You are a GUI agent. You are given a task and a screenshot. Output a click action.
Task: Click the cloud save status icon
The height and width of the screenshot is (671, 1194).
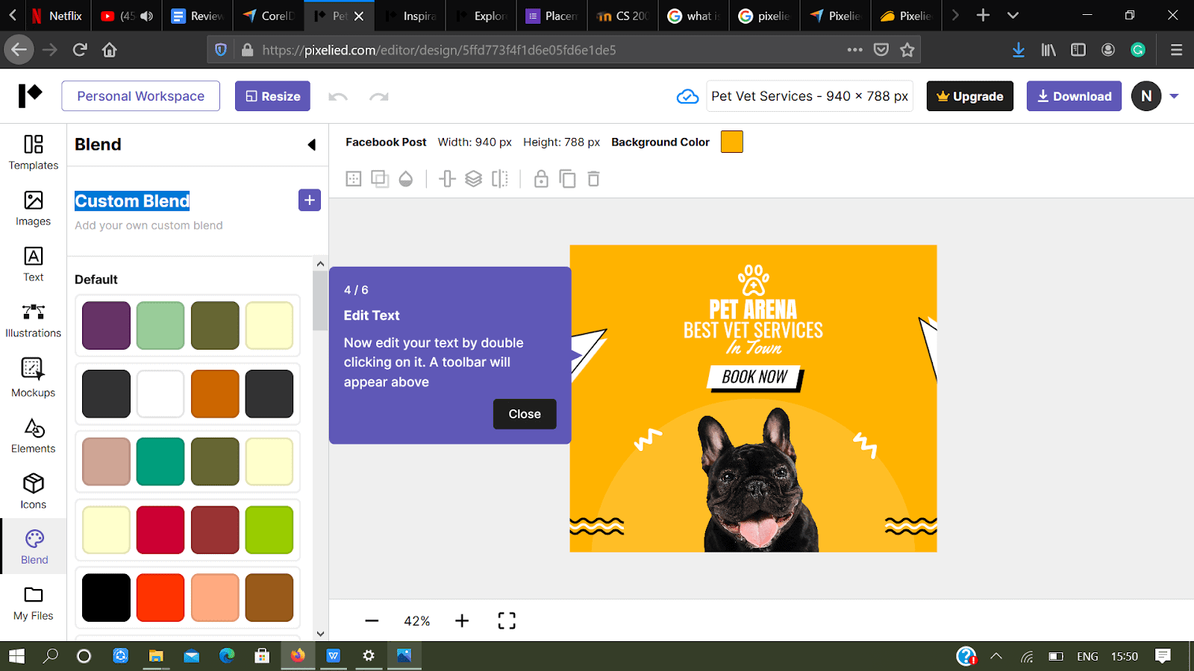click(x=687, y=96)
